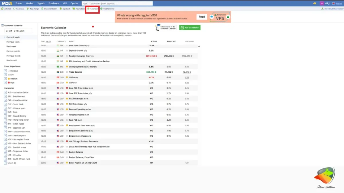The height and width of the screenshot is (193, 344).
Task: Toggle the High importance checkbox
Action: point(5,82)
